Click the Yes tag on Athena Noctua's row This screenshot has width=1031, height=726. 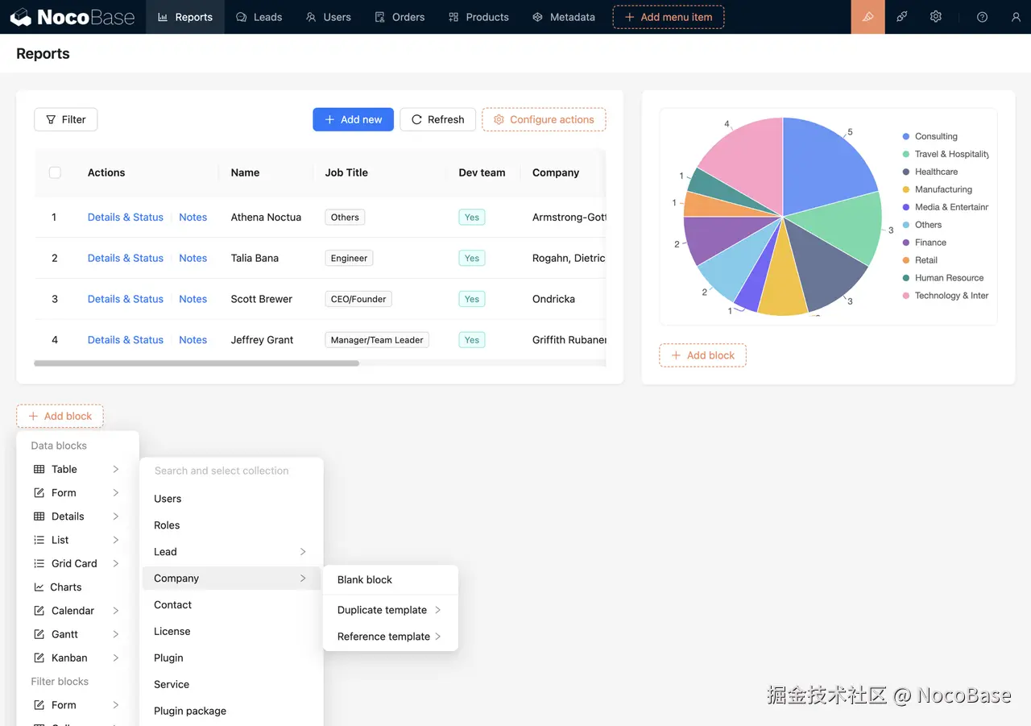click(x=471, y=217)
